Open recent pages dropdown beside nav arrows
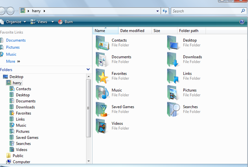This screenshot has height=167, width=248. [x=17, y=11]
